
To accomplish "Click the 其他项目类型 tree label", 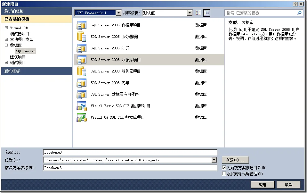I will tap(21, 39).
